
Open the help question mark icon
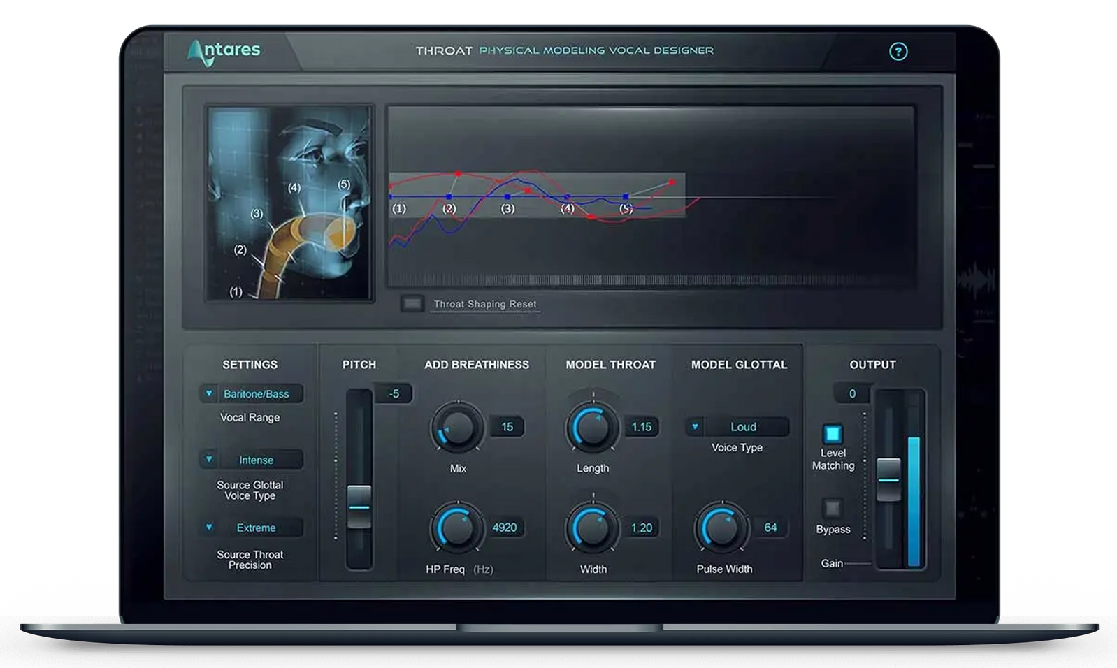tap(898, 51)
